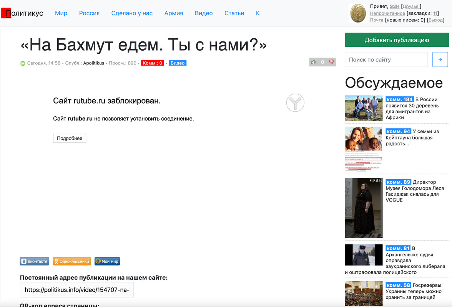
Task: Click the комм. 89 badge
Action: (x=398, y=182)
